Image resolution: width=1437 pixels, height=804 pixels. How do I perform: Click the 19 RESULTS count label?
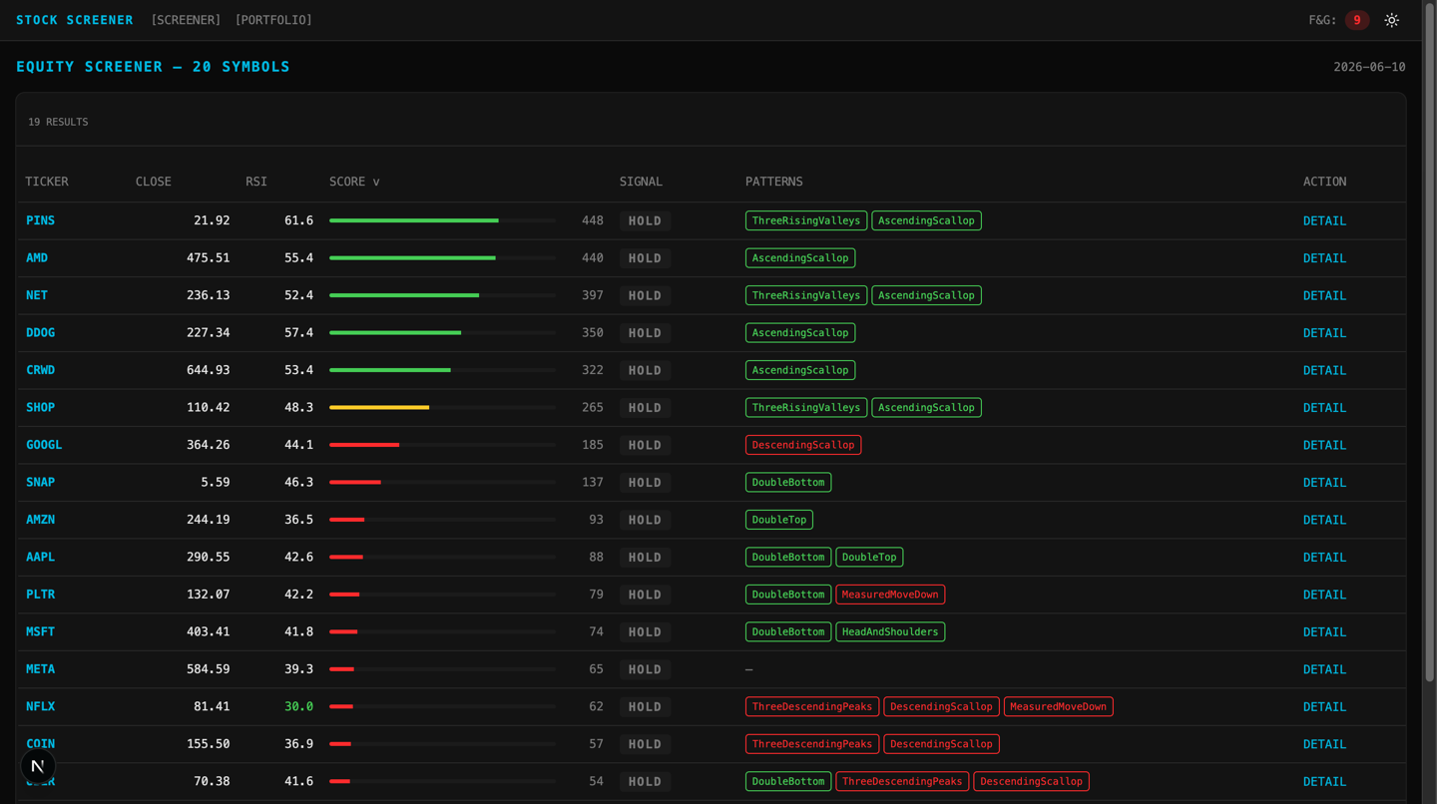[58, 122]
